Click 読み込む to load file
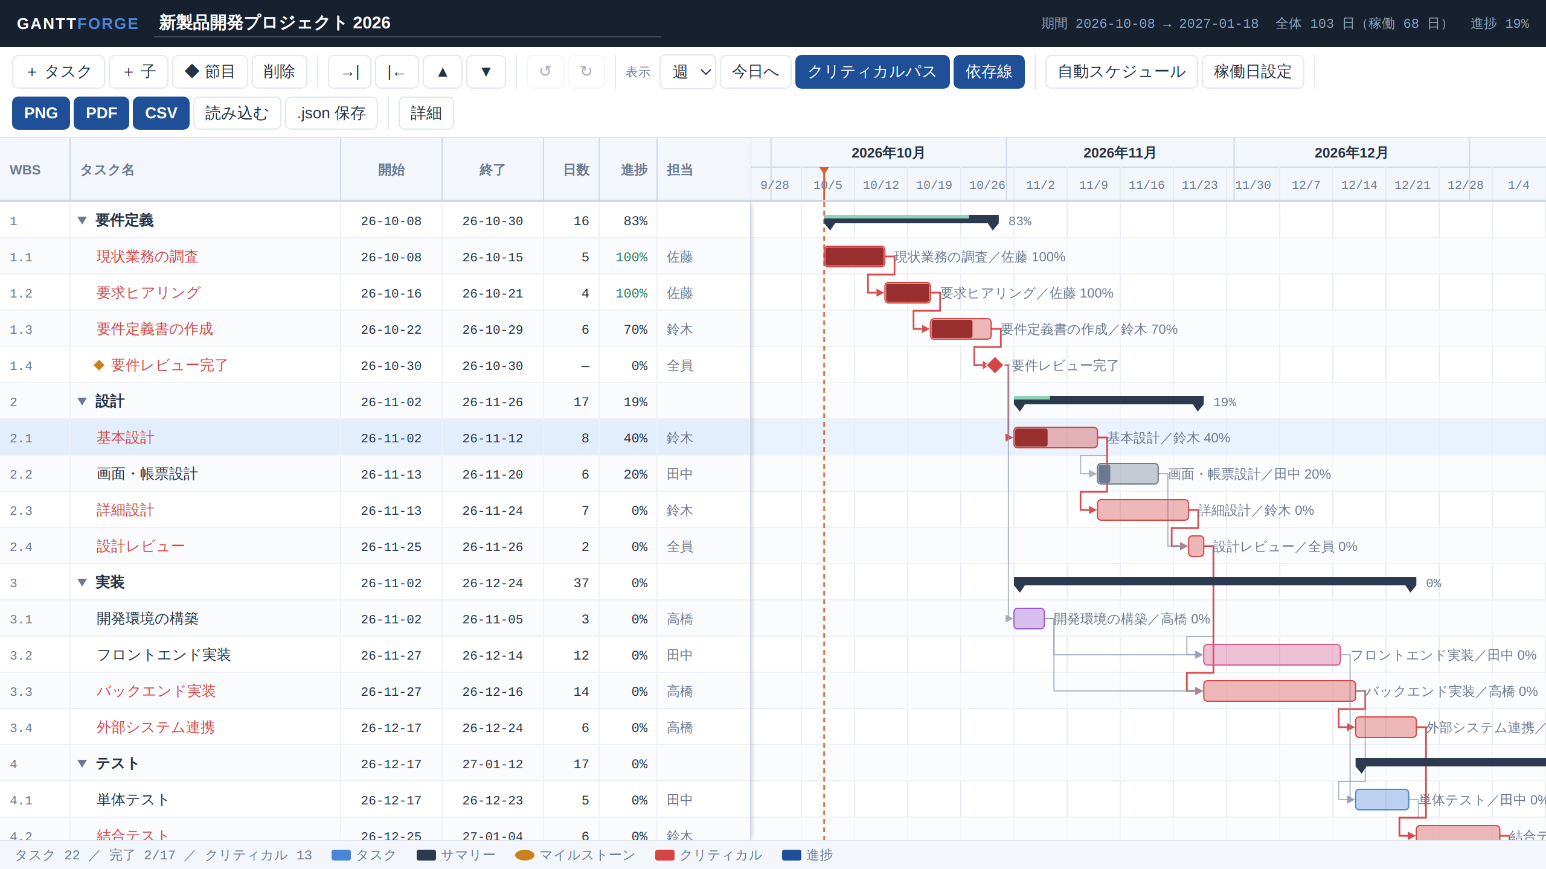 tap(237, 113)
